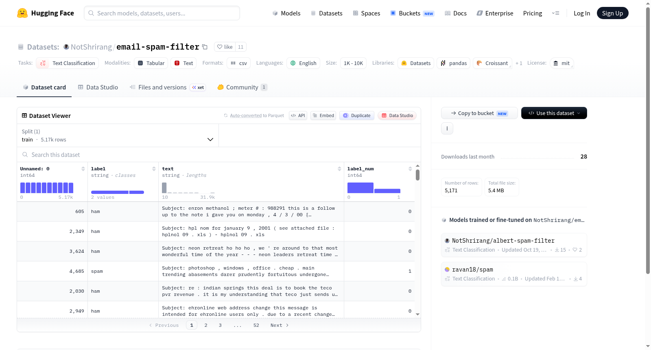Click the Log In link
The width and height of the screenshot is (651, 350).
[582, 13]
